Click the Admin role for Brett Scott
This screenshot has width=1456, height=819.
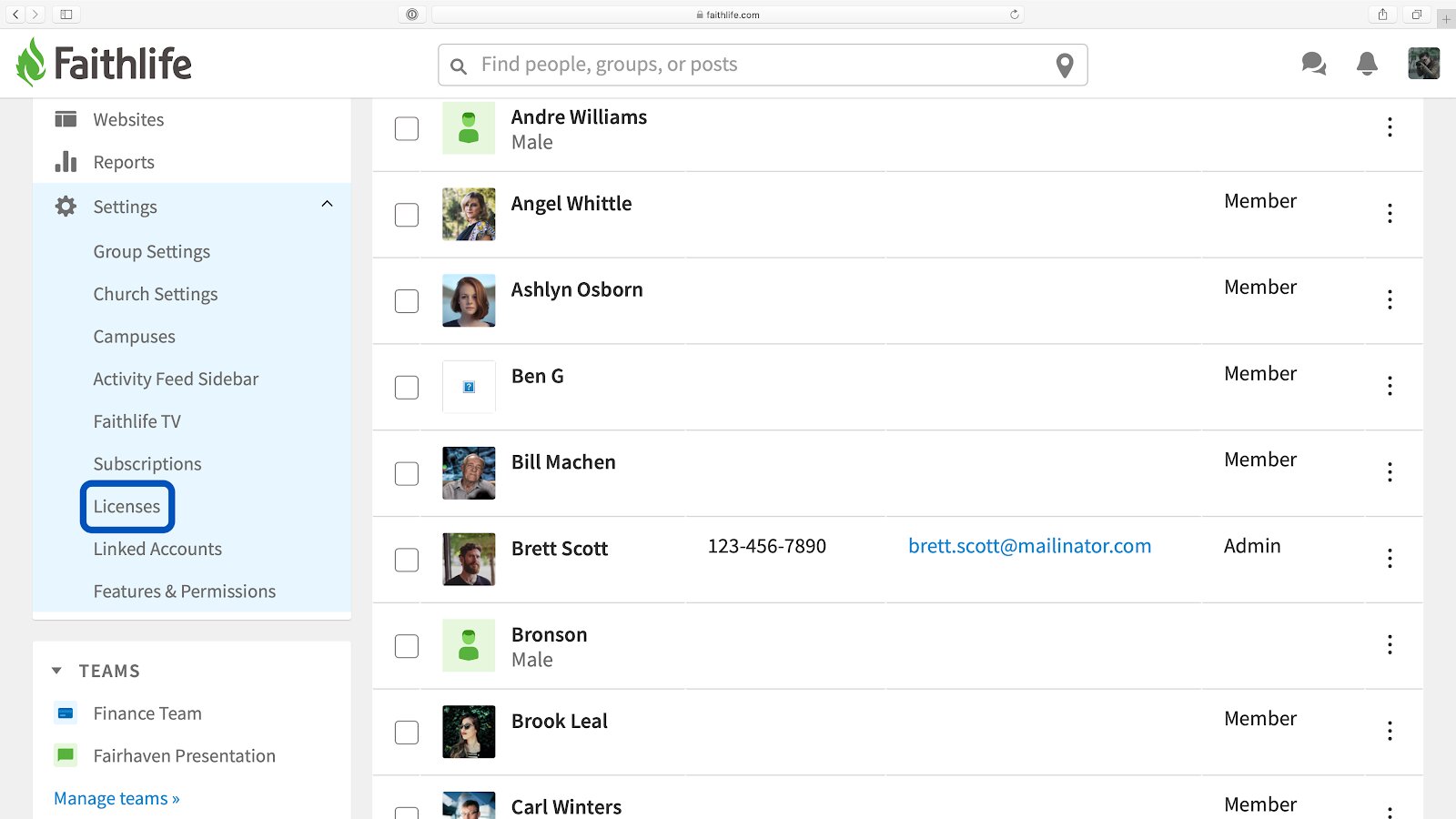pos(1252,546)
